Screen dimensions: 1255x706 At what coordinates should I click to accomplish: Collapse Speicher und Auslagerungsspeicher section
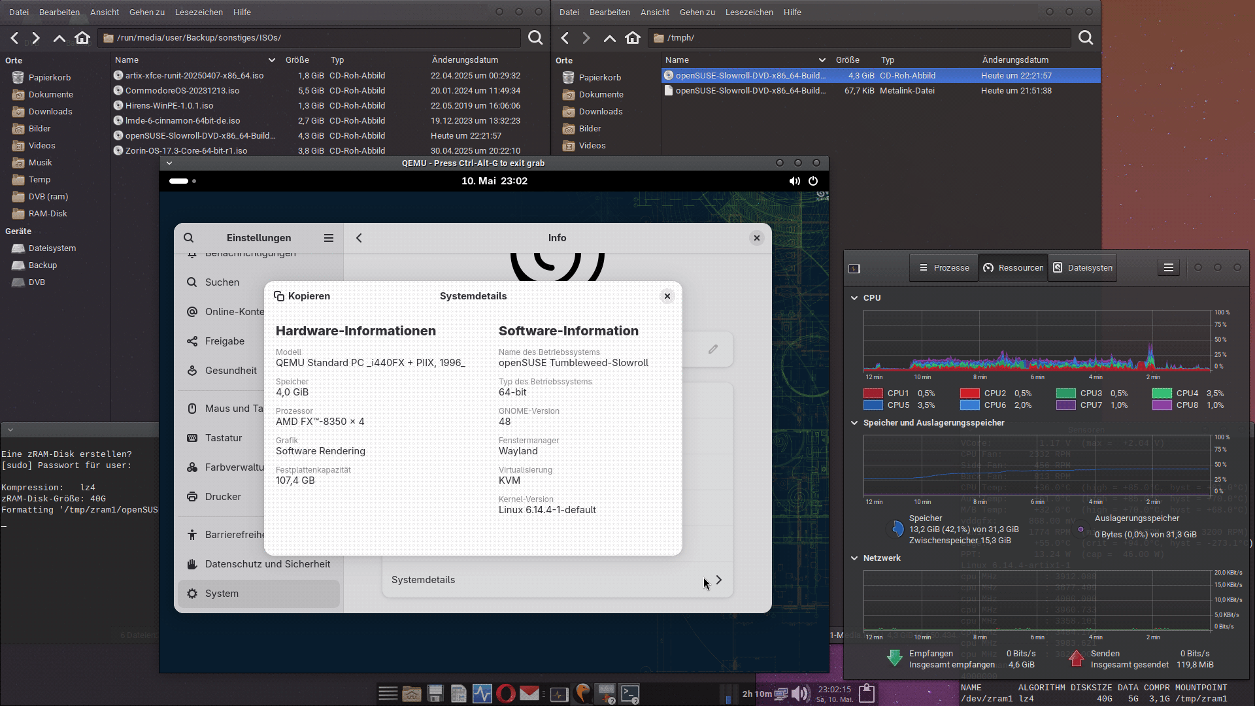(854, 423)
